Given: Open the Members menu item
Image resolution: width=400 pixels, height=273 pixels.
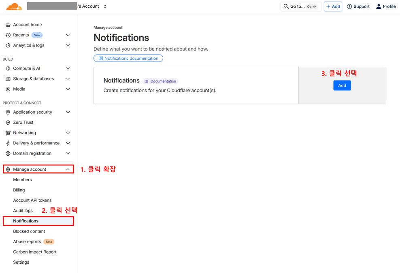Looking at the screenshot, I should (x=22, y=180).
